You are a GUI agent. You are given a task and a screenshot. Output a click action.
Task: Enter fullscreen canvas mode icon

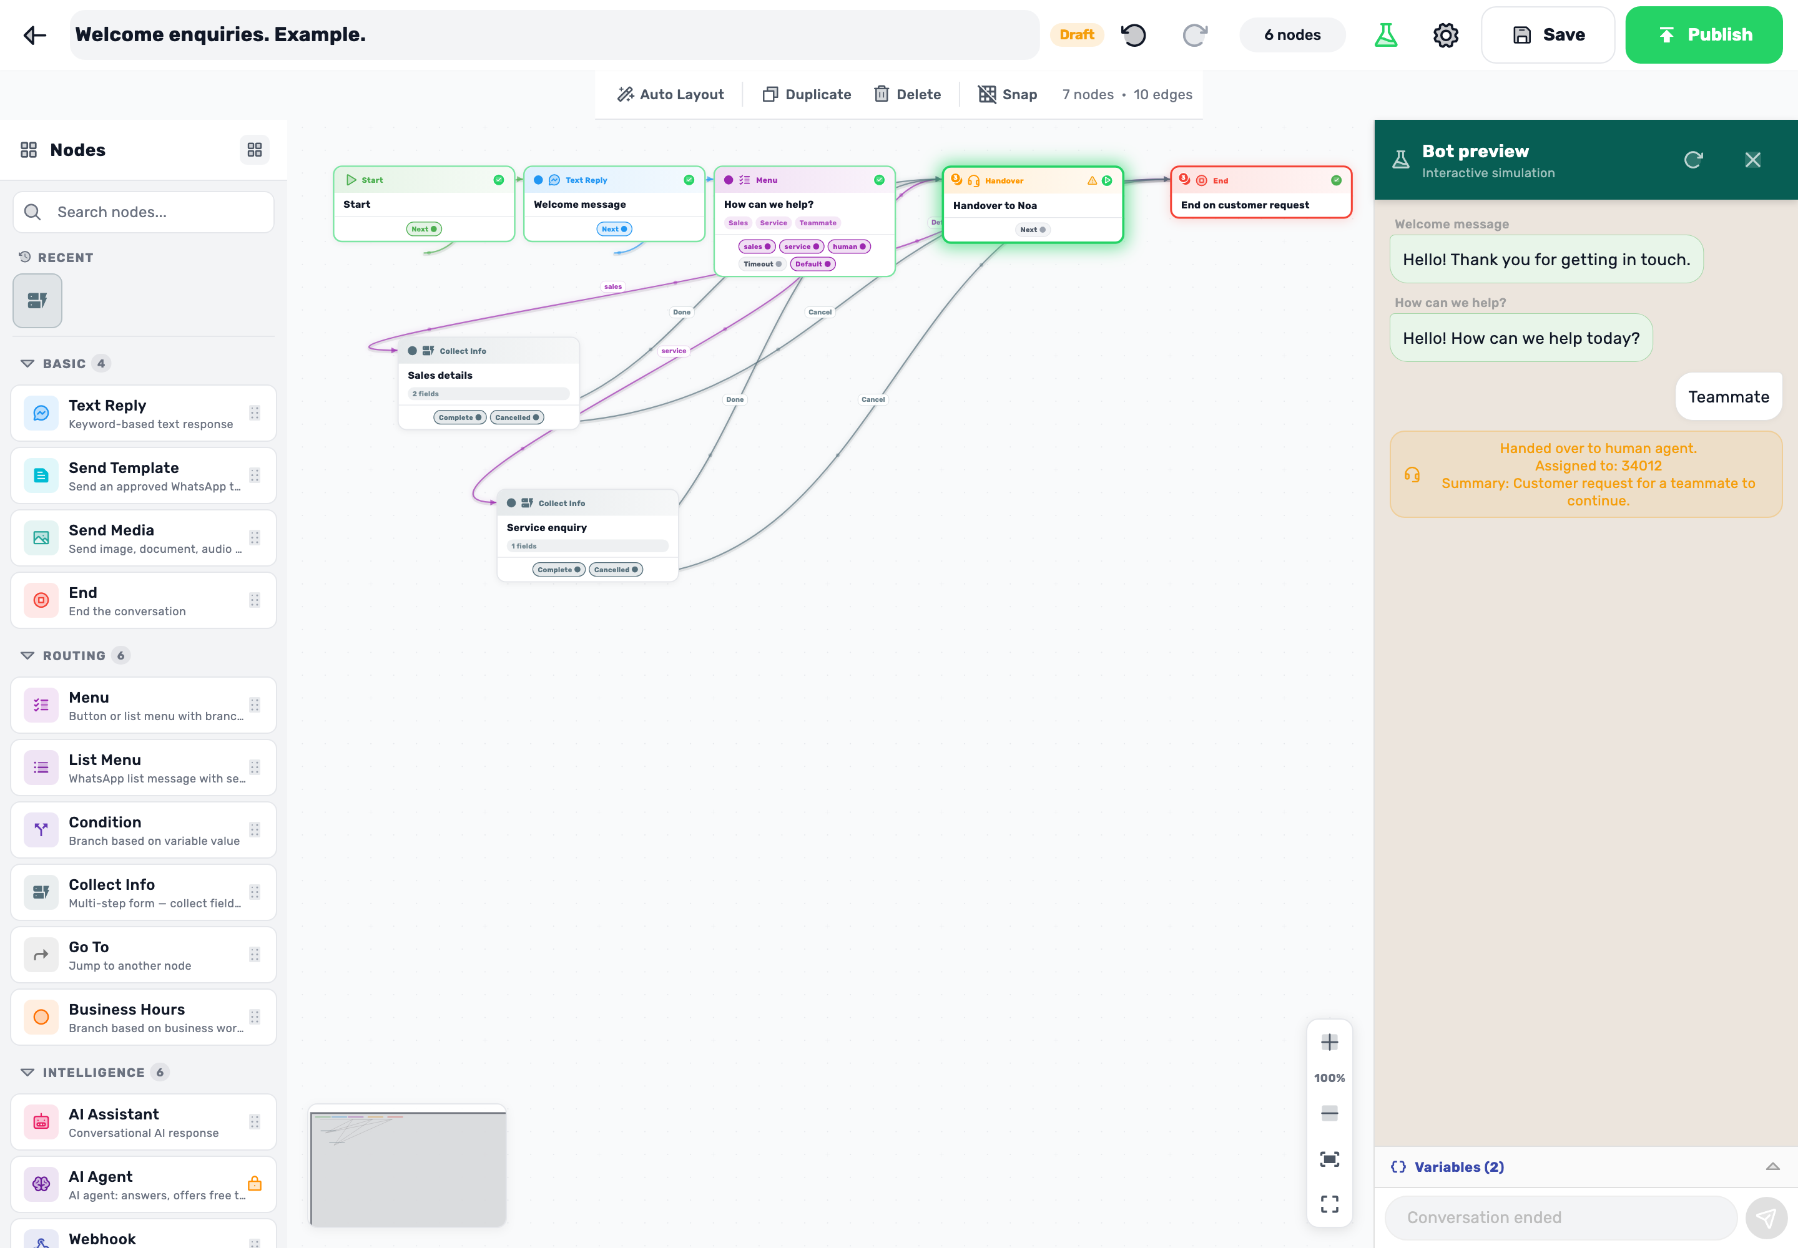click(x=1329, y=1204)
